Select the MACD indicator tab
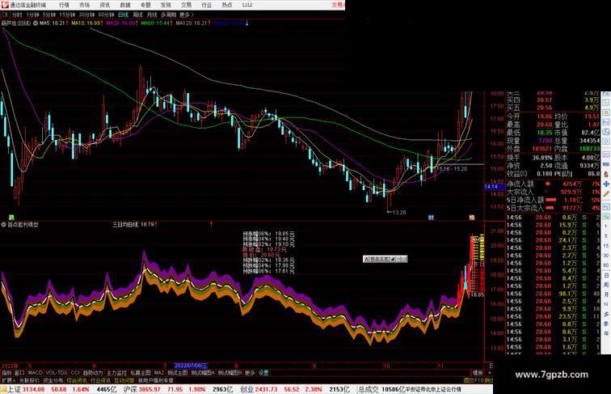611x394 pixels. pyautogui.click(x=35, y=372)
